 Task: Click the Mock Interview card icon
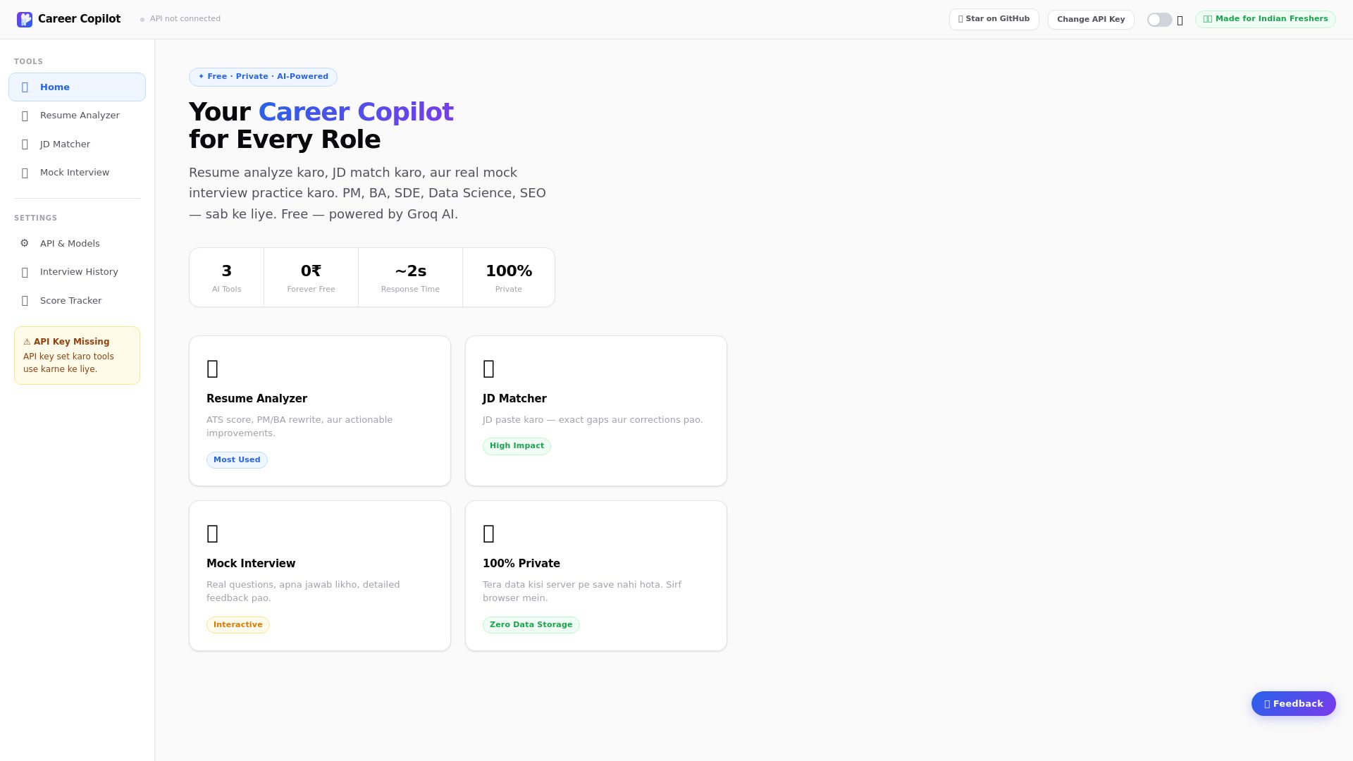click(x=212, y=533)
